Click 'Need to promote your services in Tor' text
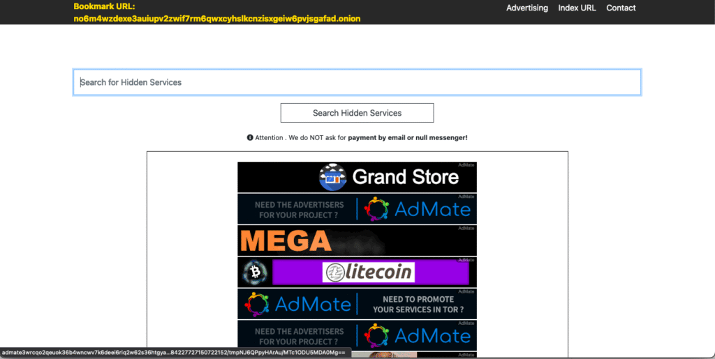This screenshot has height=359, width=715. (418, 304)
